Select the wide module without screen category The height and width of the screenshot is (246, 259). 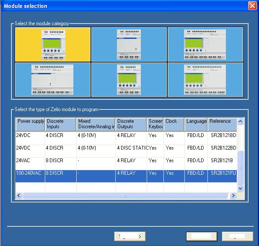[53, 80]
